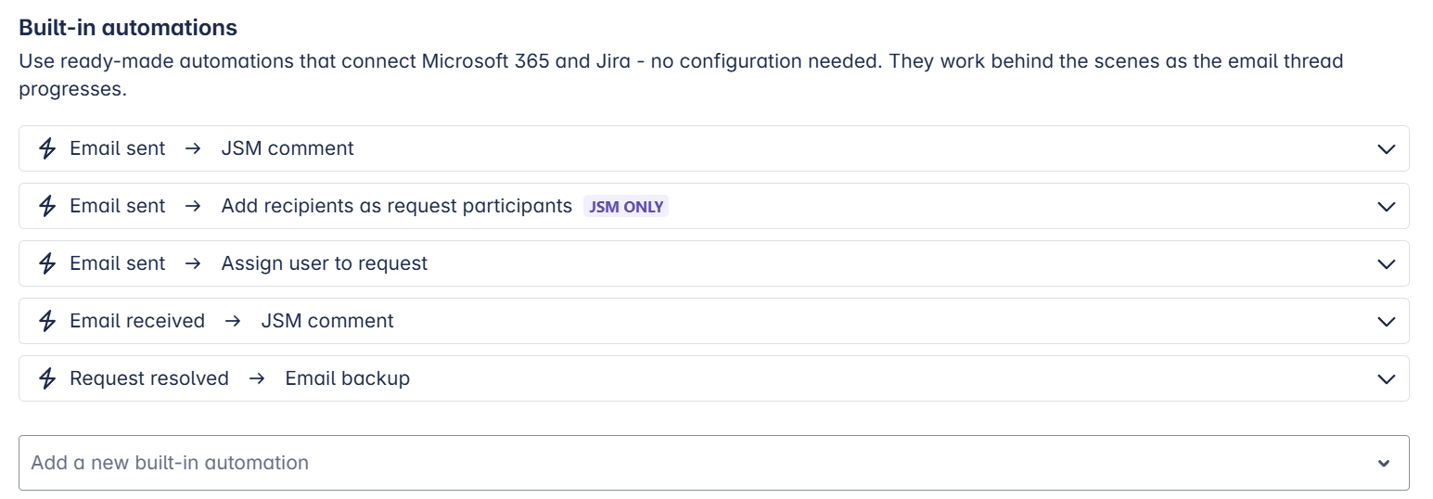The image size is (1433, 499).
Task: Click lightning icon beside Email sent JSM comment
Action: click(47, 148)
